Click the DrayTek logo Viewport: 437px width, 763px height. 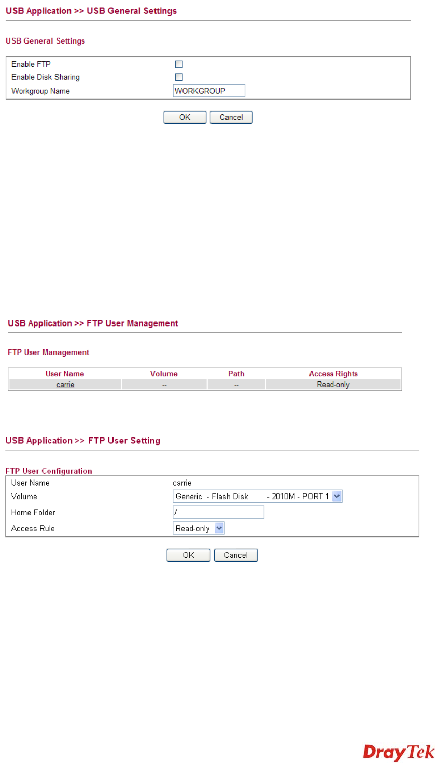398,752
